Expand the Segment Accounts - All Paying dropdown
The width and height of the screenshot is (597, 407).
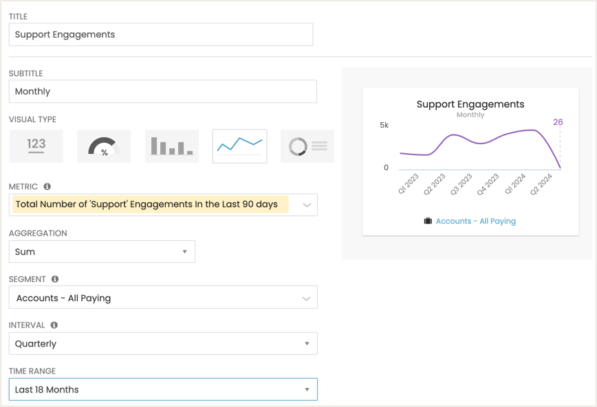(x=163, y=298)
